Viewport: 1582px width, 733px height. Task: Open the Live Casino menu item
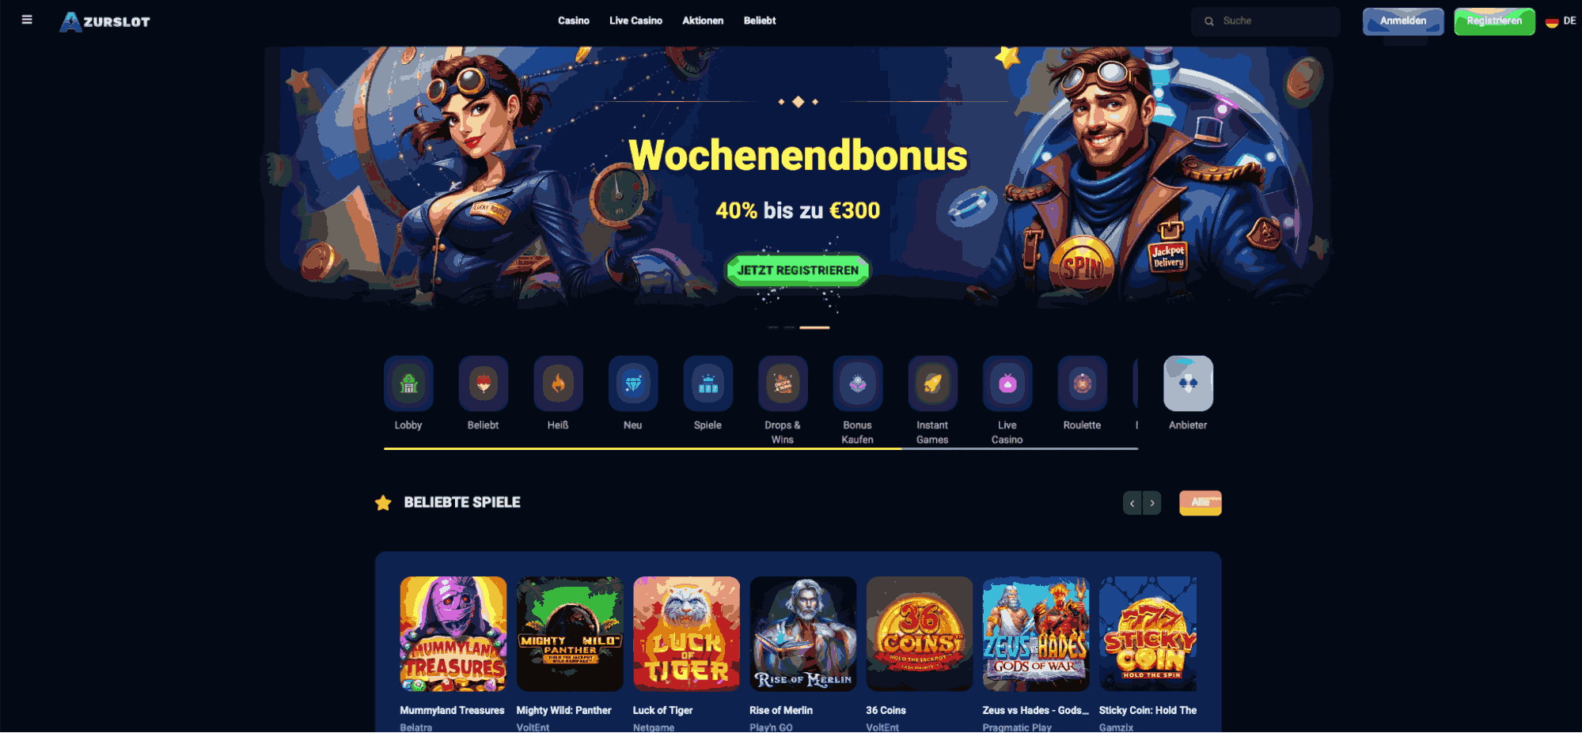click(x=635, y=21)
